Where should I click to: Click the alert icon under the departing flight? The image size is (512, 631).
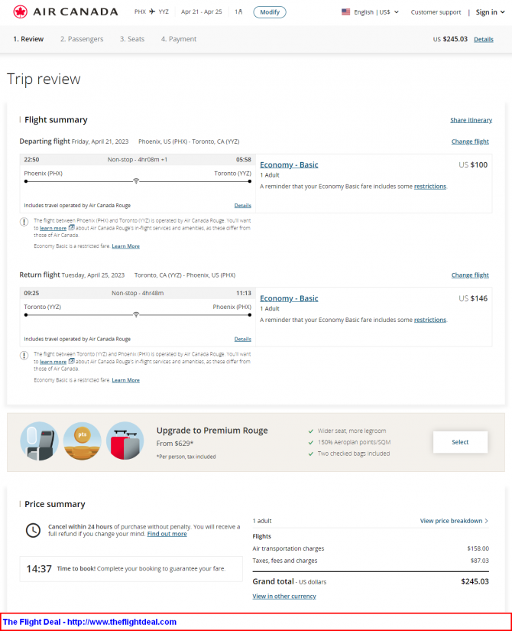click(x=24, y=222)
